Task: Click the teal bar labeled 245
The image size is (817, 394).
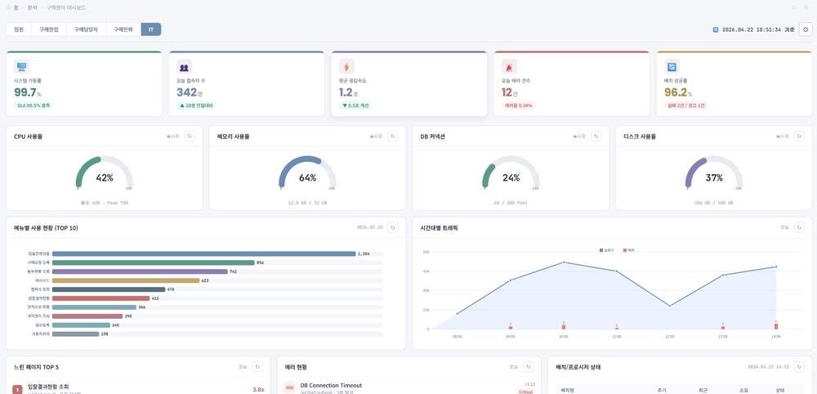Action: 81,325
